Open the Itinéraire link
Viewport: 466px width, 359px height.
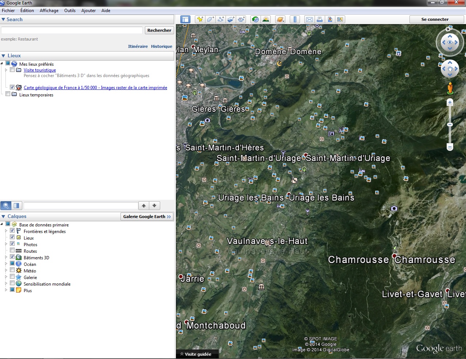(138, 46)
